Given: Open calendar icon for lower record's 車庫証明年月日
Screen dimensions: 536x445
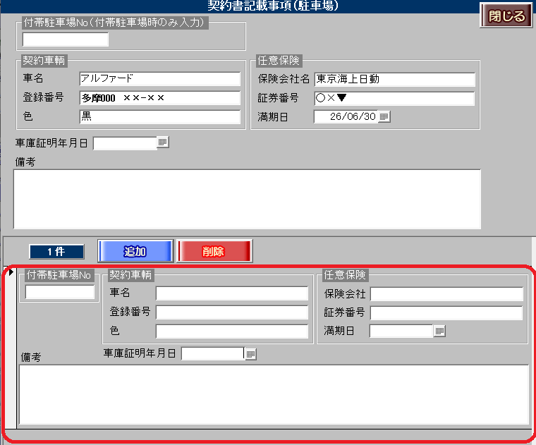Looking at the screenshot, I should (x=251, y=353).
